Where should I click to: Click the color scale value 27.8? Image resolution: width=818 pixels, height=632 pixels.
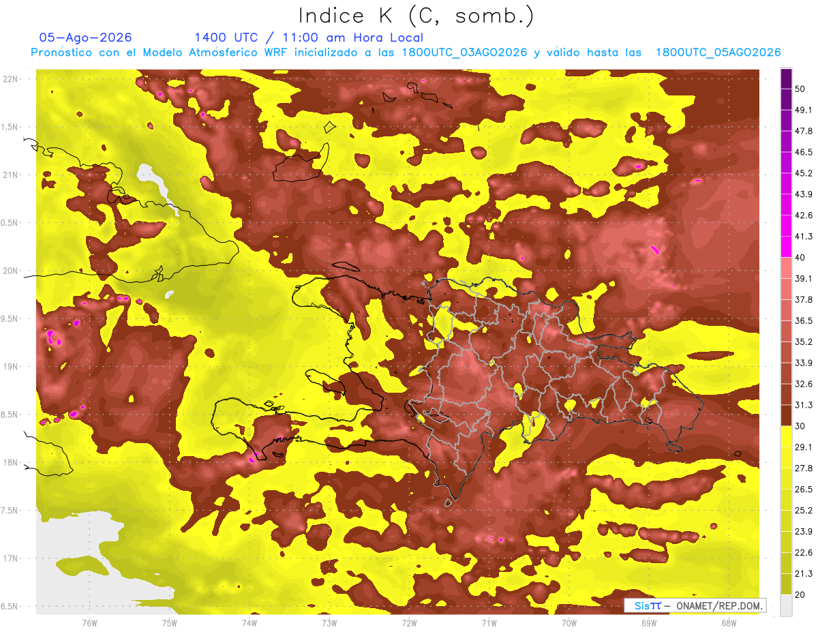point(804,468)
